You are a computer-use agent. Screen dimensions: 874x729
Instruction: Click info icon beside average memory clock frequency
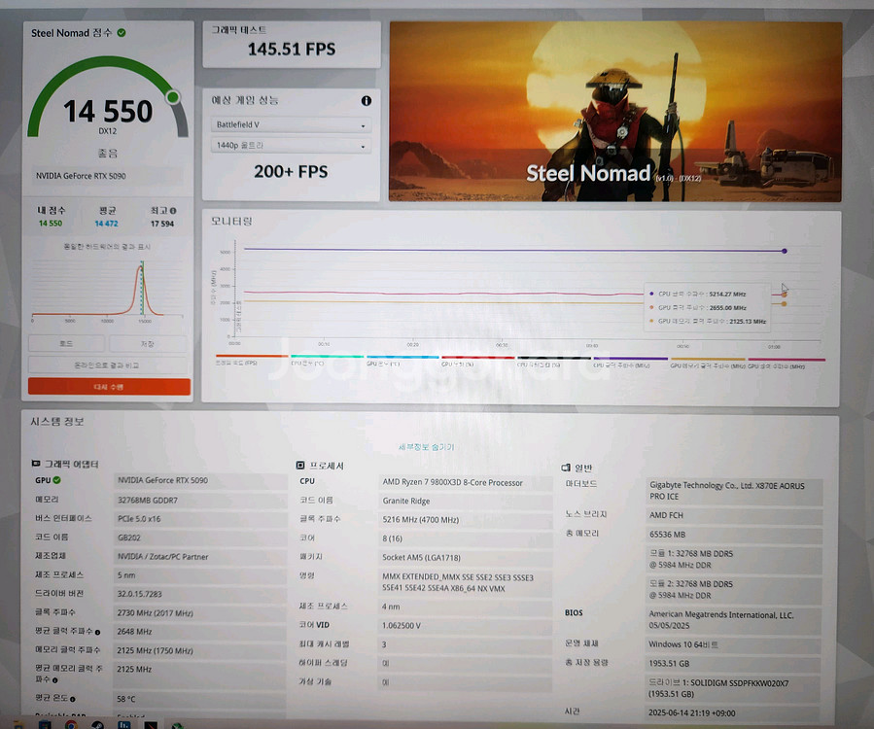[54, 680]
